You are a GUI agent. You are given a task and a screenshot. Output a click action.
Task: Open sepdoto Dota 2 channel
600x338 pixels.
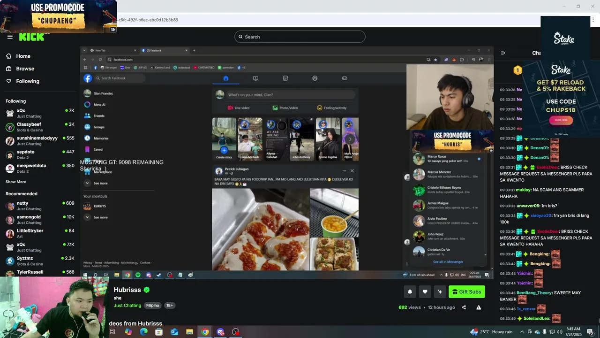39,154
